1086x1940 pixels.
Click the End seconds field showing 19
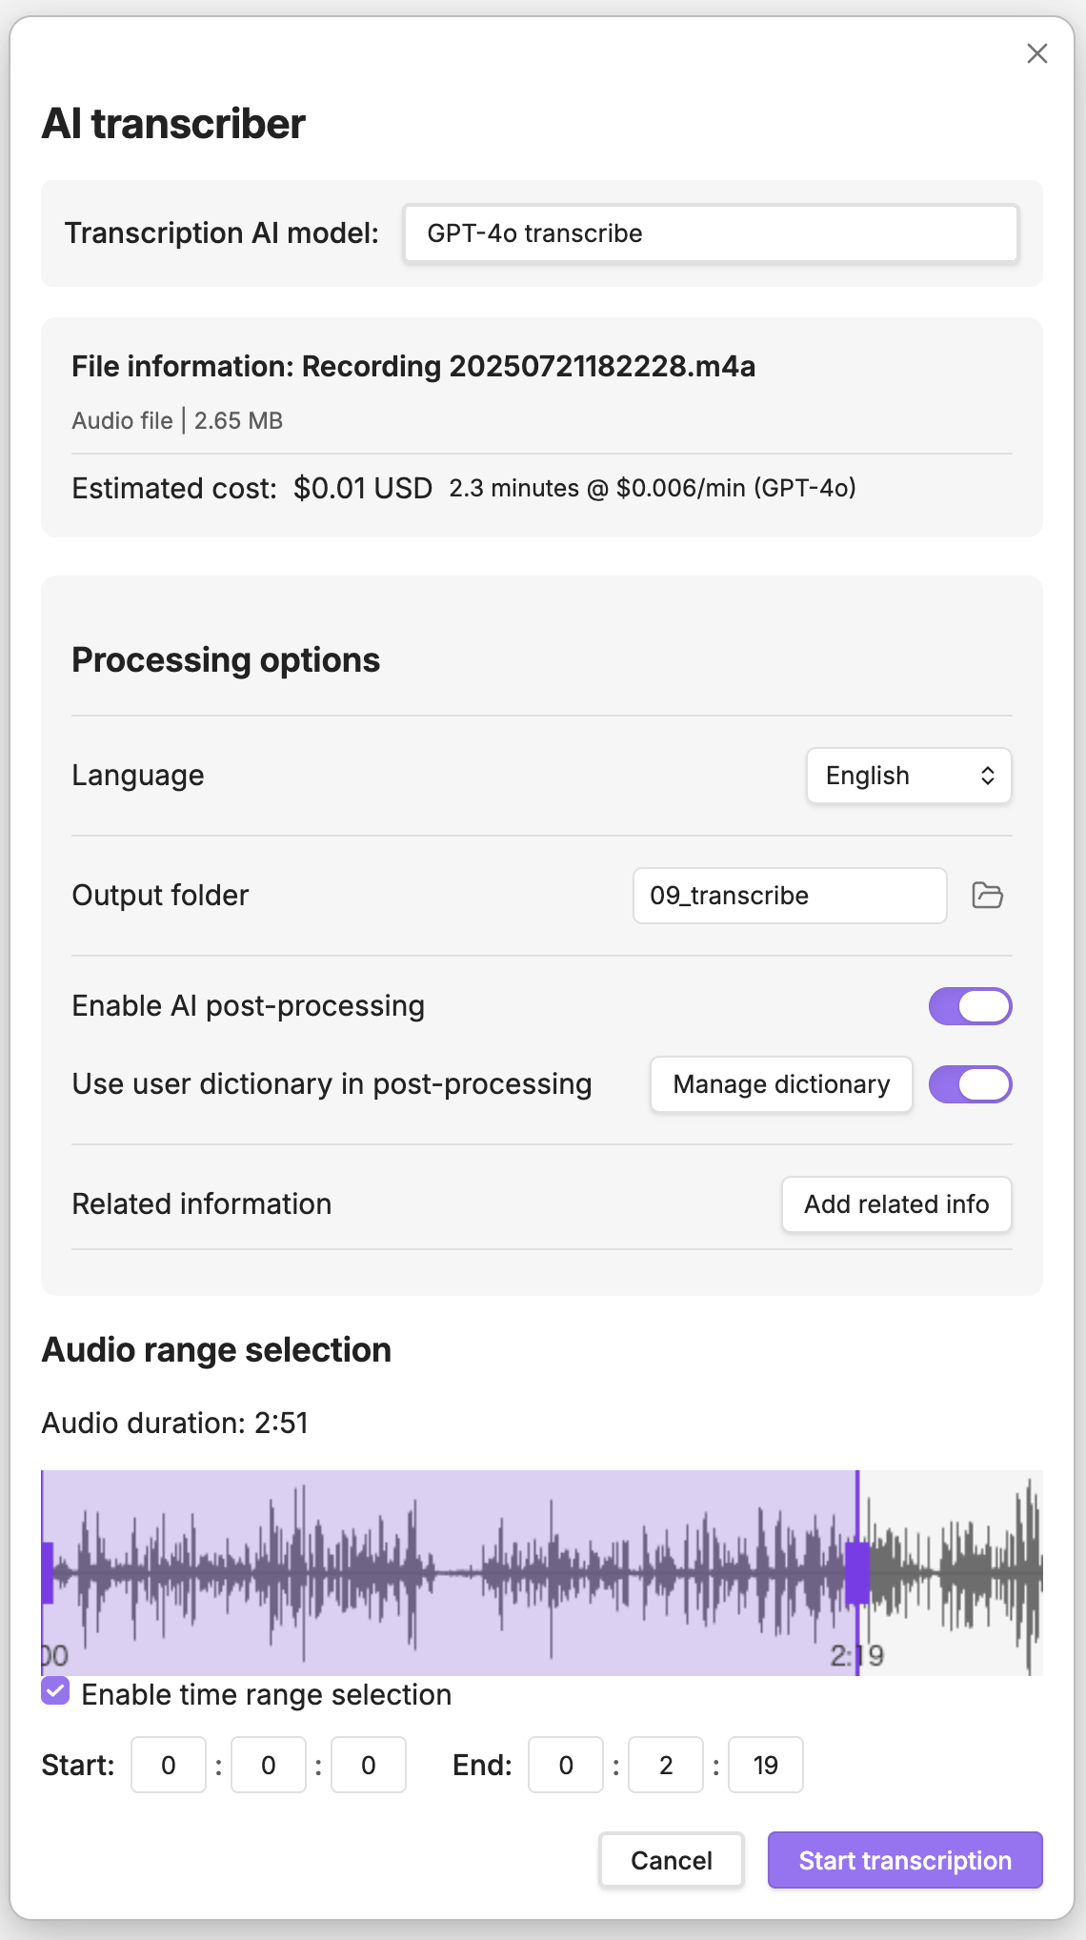766,1765
